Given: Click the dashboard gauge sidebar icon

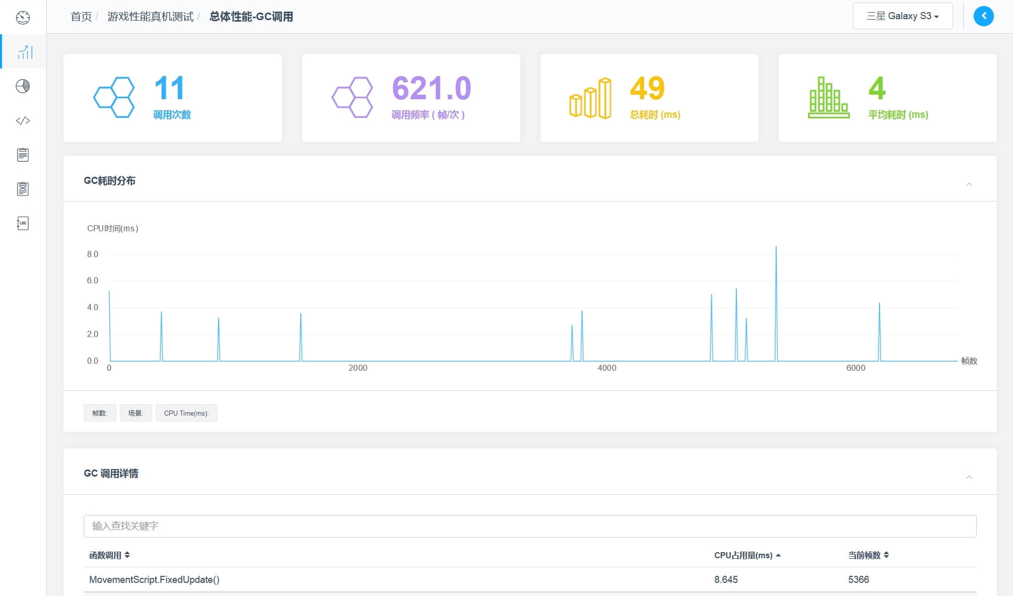Looking at the screenshot, I should [23, 18].
